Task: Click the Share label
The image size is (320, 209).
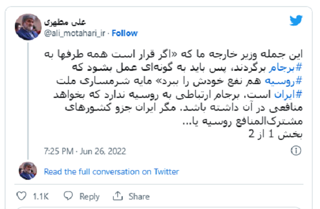Action: 139,196
